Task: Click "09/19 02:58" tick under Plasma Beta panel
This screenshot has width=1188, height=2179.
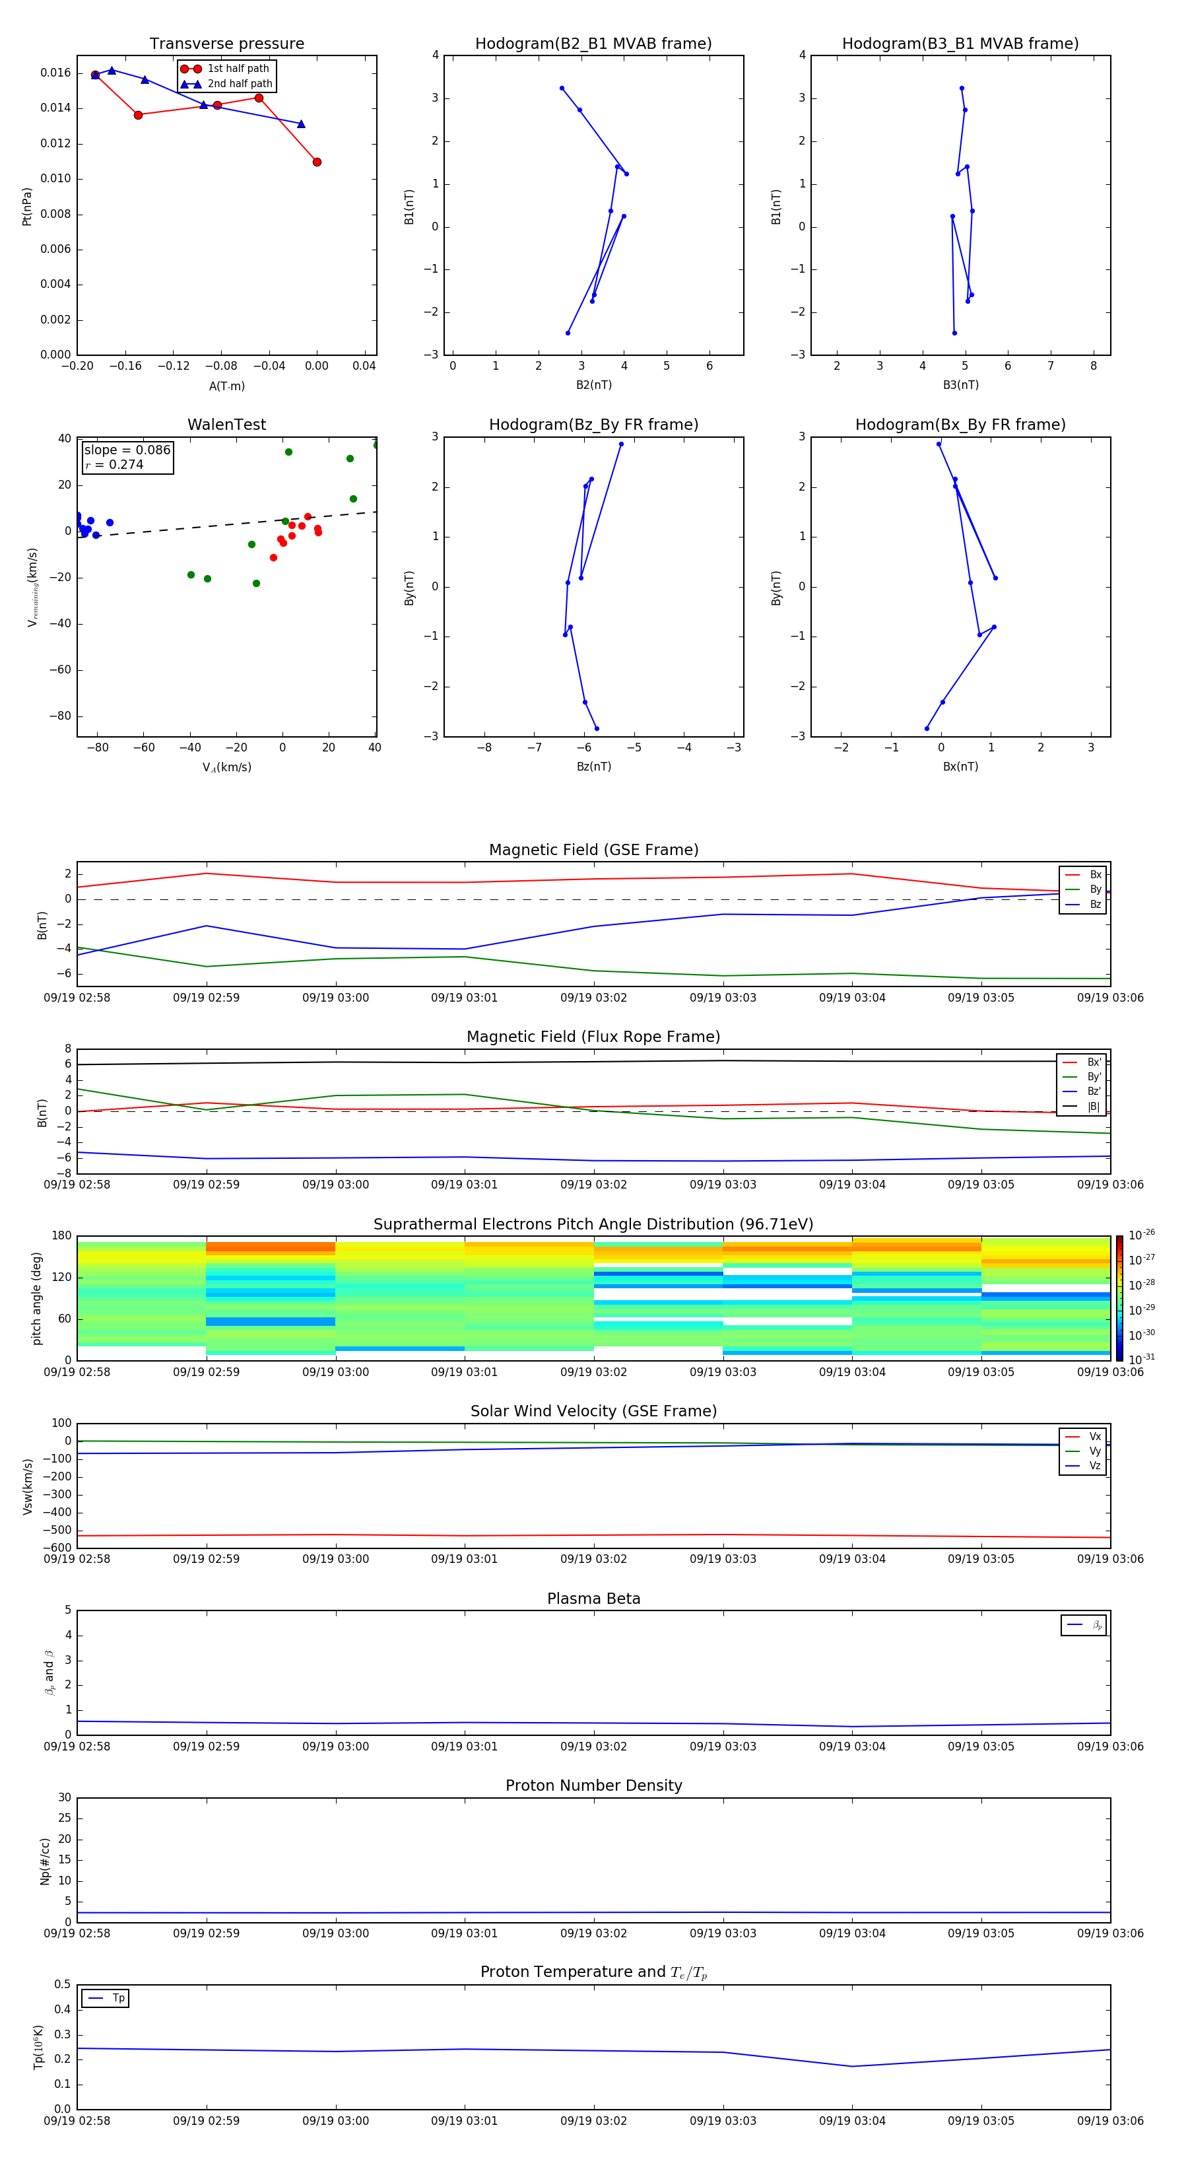Action: 77,1746
